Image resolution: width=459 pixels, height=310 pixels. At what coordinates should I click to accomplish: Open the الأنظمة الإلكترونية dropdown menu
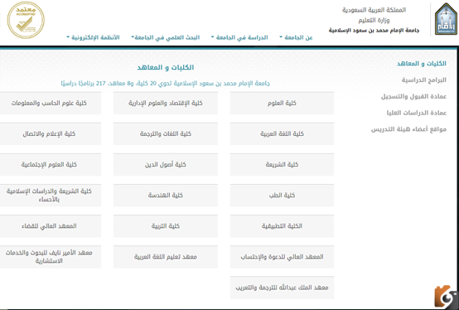pyautogui.click(x=93, y=37)
